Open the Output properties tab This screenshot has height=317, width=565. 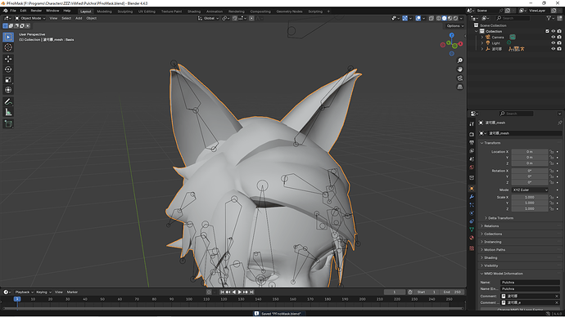(x=472, y=142)
